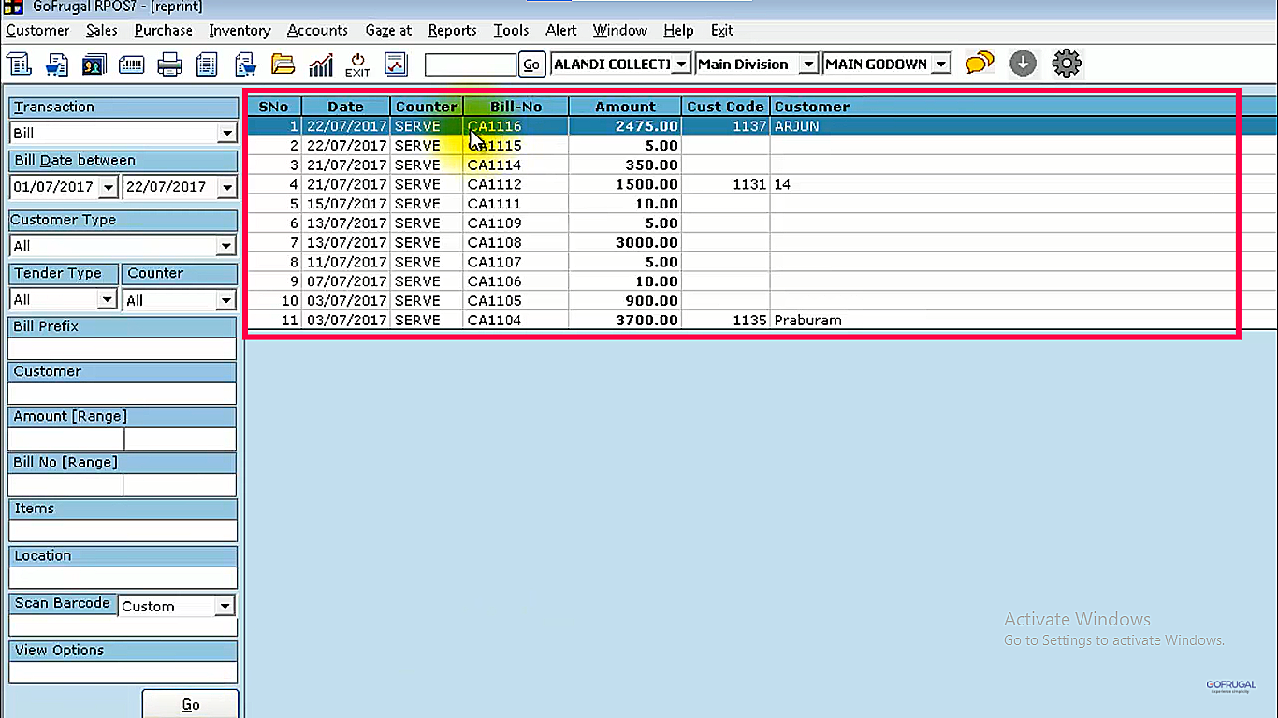Open the Accounts menu
The image size is (1278, 718).
(317, 30)
